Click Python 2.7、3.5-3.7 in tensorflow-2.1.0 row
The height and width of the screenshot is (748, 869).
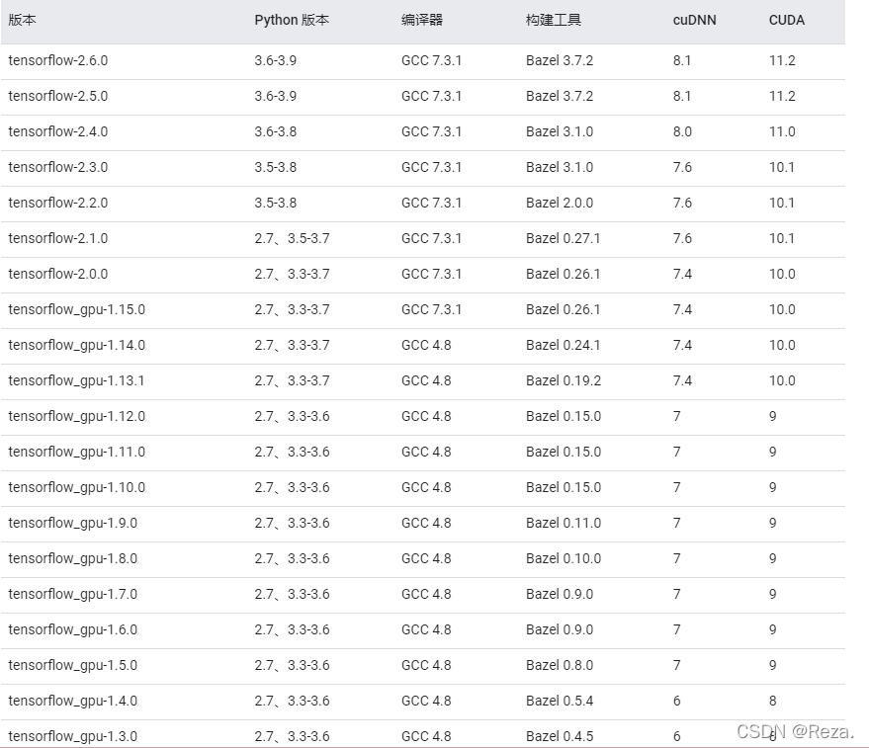[x=292, y=238]
